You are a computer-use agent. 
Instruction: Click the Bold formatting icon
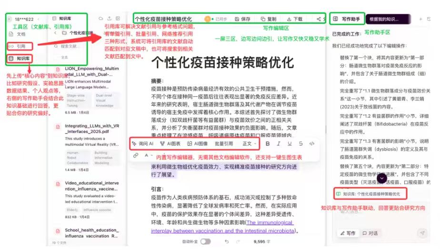[x=268, y=144]
